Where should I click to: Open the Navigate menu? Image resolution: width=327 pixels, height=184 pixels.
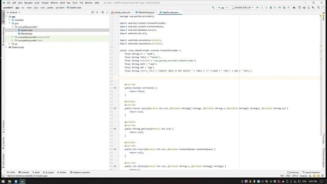pos(29,3)
